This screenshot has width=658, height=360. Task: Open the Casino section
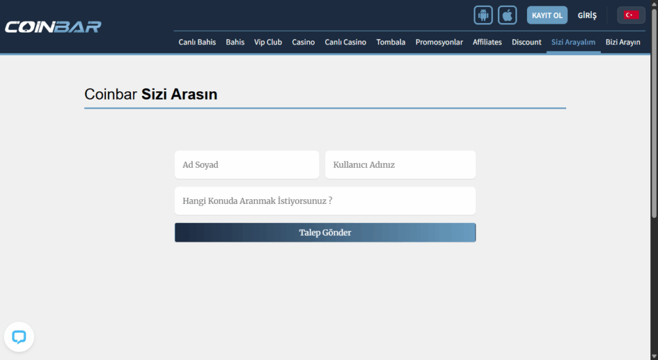[x=303, y=42]
